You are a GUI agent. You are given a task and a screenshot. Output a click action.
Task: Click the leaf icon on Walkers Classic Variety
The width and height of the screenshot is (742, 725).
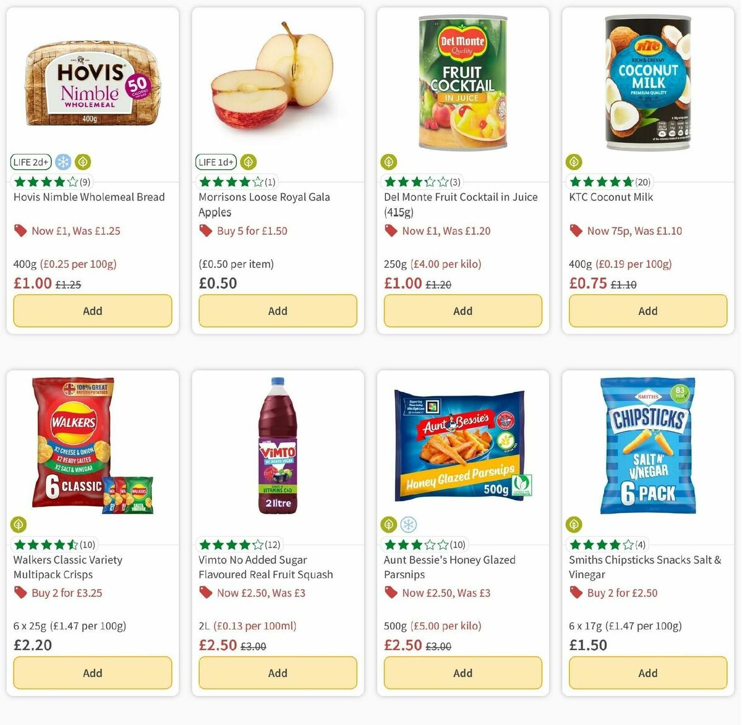(18, 524)
